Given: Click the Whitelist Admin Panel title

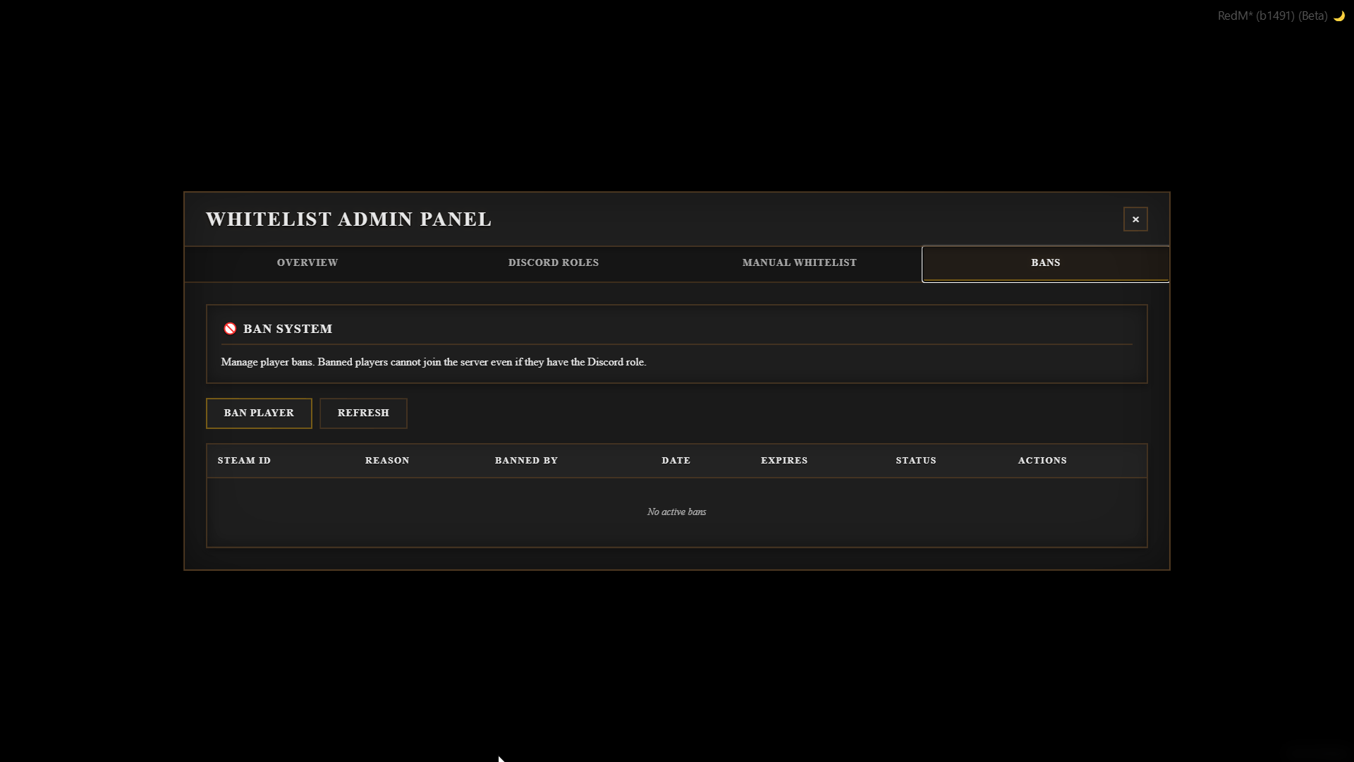Looking at the screenshot, I should pyautogui.click(x=348, y=219).
